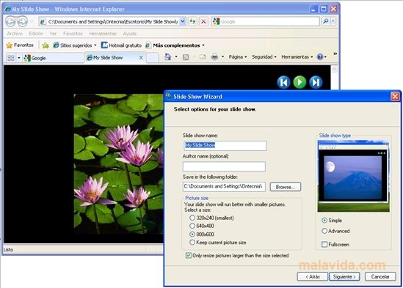The image size is (403, 288).
Task: Click the Browse button
Action: click(286, 187)
